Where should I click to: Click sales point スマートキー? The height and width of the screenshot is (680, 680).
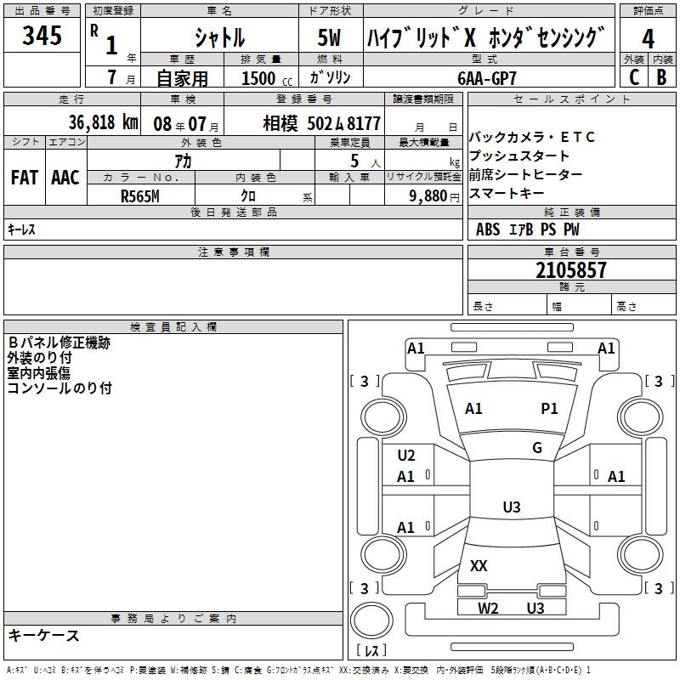[x=507, y=193]
